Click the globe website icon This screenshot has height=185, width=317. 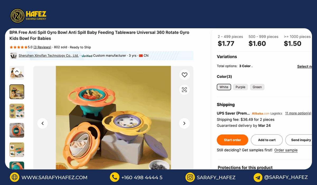pyautogui.click(x=15, y=177)
